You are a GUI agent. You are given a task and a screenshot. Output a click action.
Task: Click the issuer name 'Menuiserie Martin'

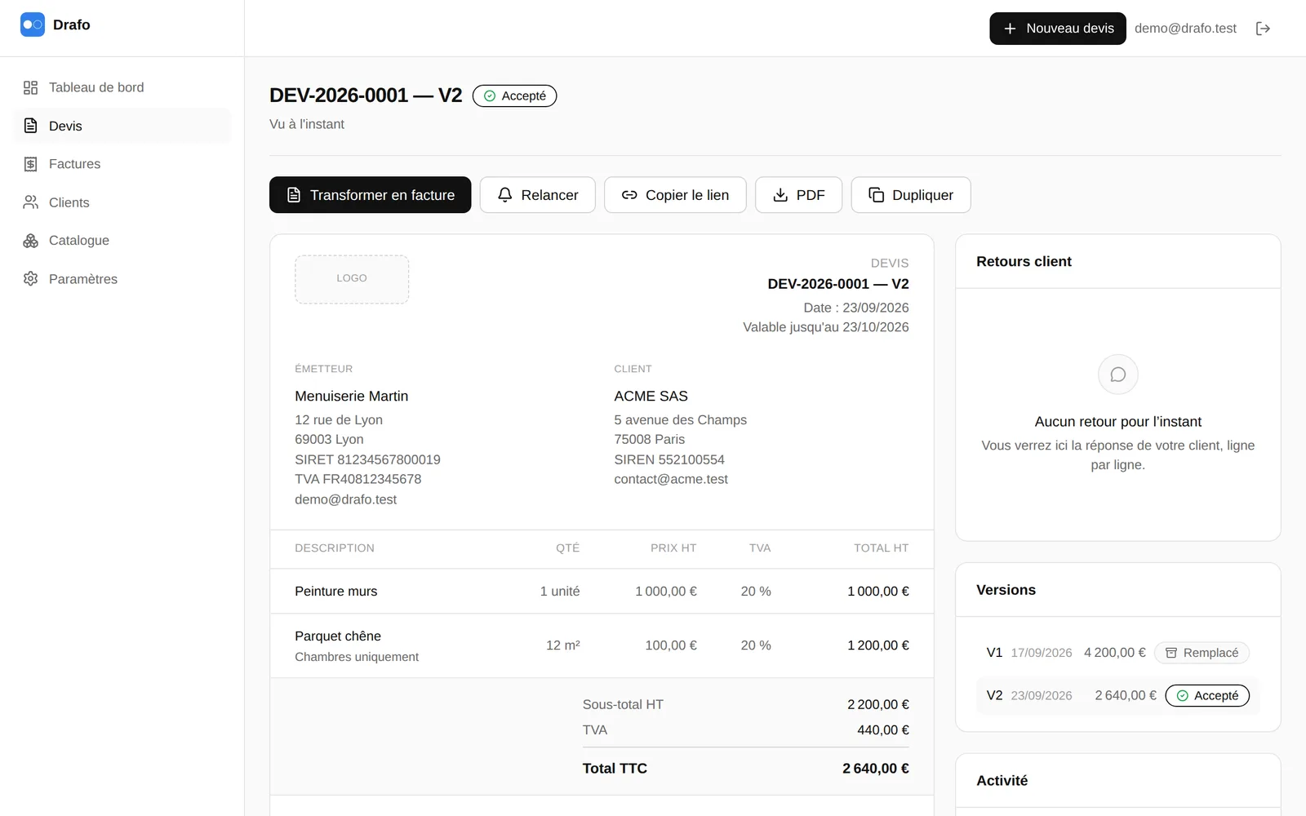point(352,397)
